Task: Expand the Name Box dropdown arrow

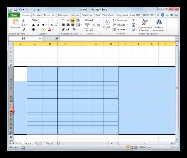Action: 40,38
